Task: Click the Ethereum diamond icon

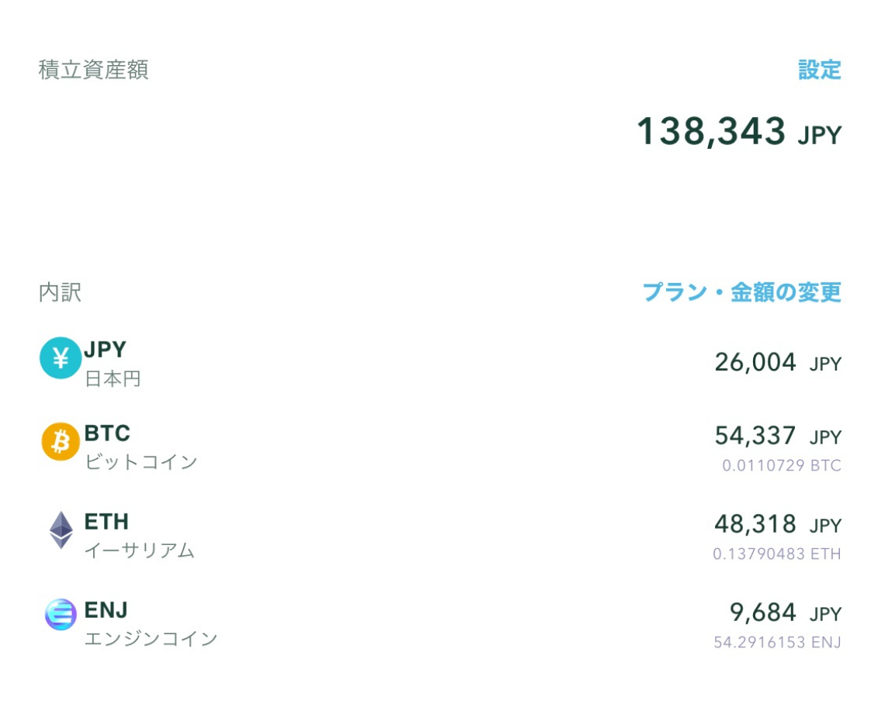Action: coord(61,530)
